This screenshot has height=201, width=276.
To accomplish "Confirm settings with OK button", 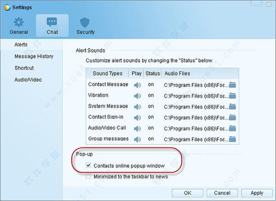I will click(x=188, y=193).
